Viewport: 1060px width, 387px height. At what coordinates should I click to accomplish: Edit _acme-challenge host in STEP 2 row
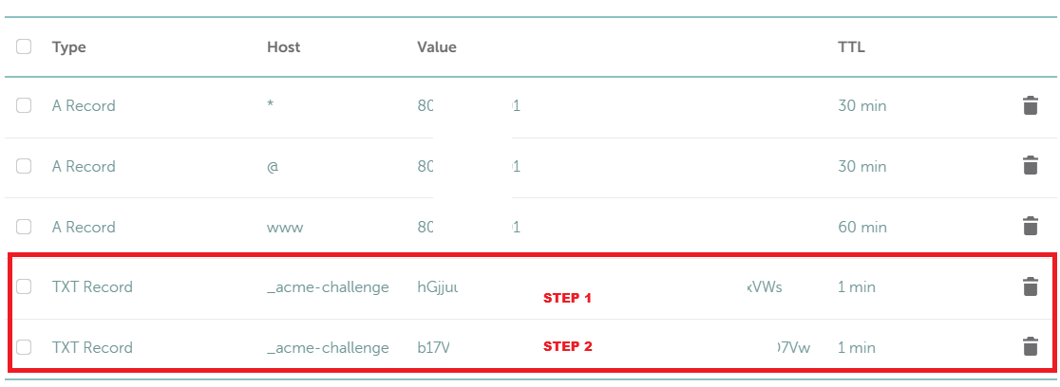coord(328,347)
